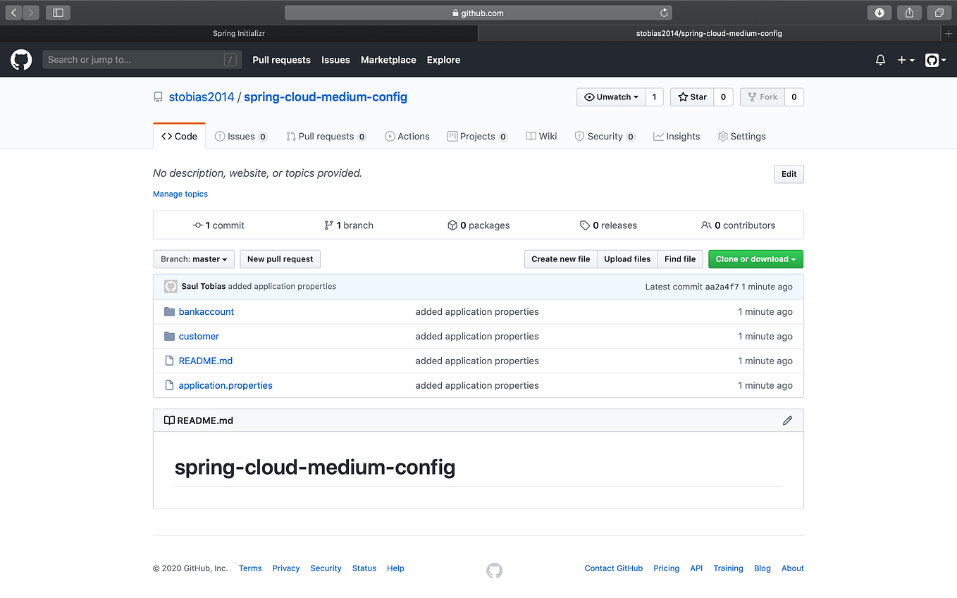Open notifications with the bell icon

pyautogui.click(x=879, y=60)
